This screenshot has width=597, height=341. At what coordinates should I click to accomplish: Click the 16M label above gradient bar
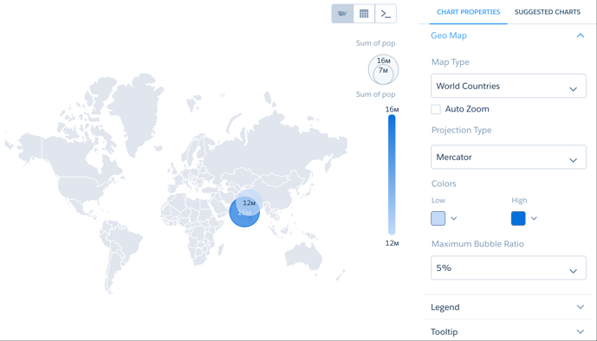tap(392, 110)
